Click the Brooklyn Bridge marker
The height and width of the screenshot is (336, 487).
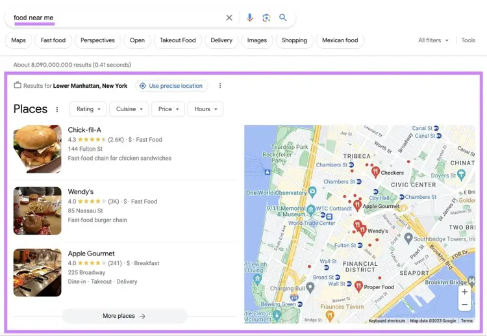click(x=471, y=281)
